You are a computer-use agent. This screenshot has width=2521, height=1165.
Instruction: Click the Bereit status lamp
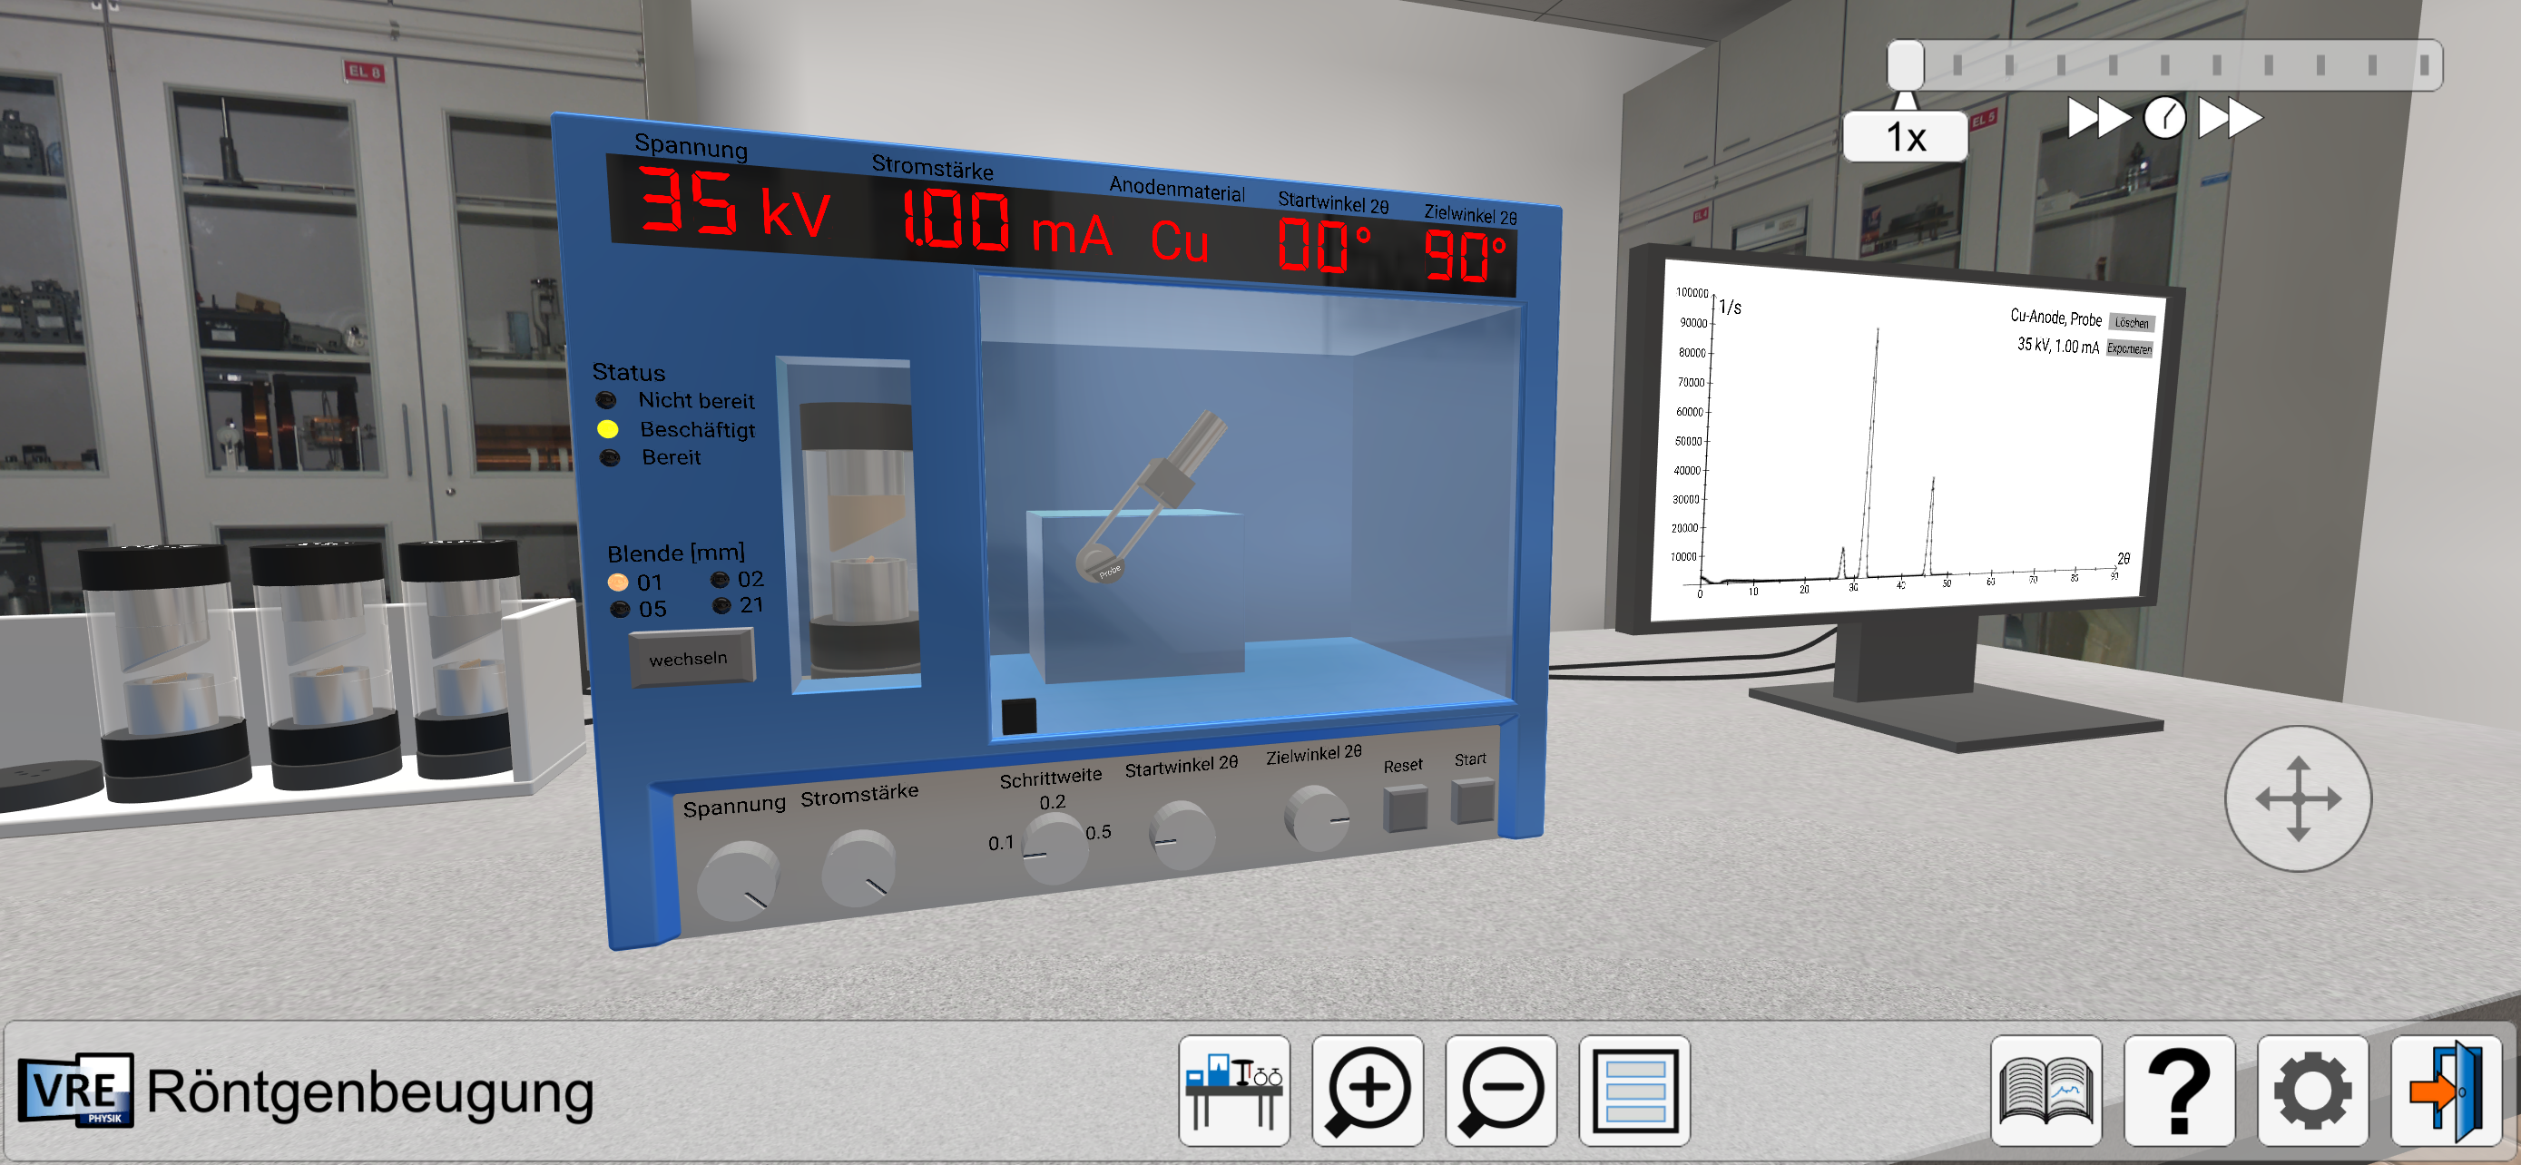coord(610,458)
